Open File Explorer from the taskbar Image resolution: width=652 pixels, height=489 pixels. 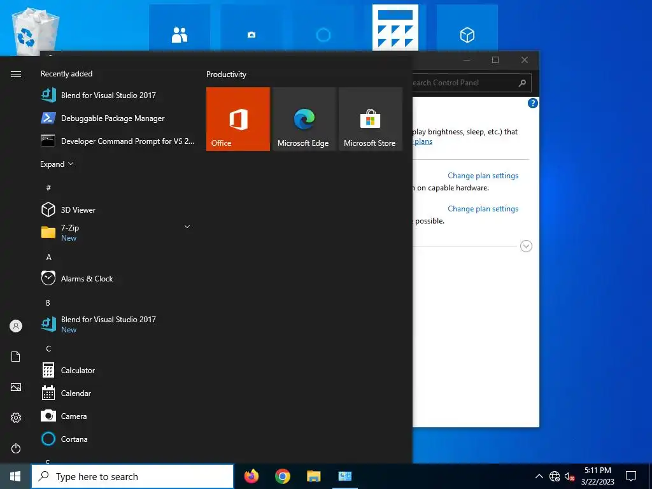click(x=313, y=476)
